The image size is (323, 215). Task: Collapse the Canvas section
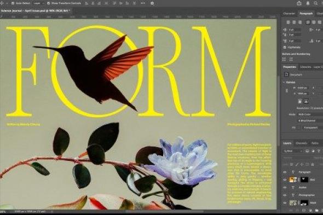pos(284,82)
